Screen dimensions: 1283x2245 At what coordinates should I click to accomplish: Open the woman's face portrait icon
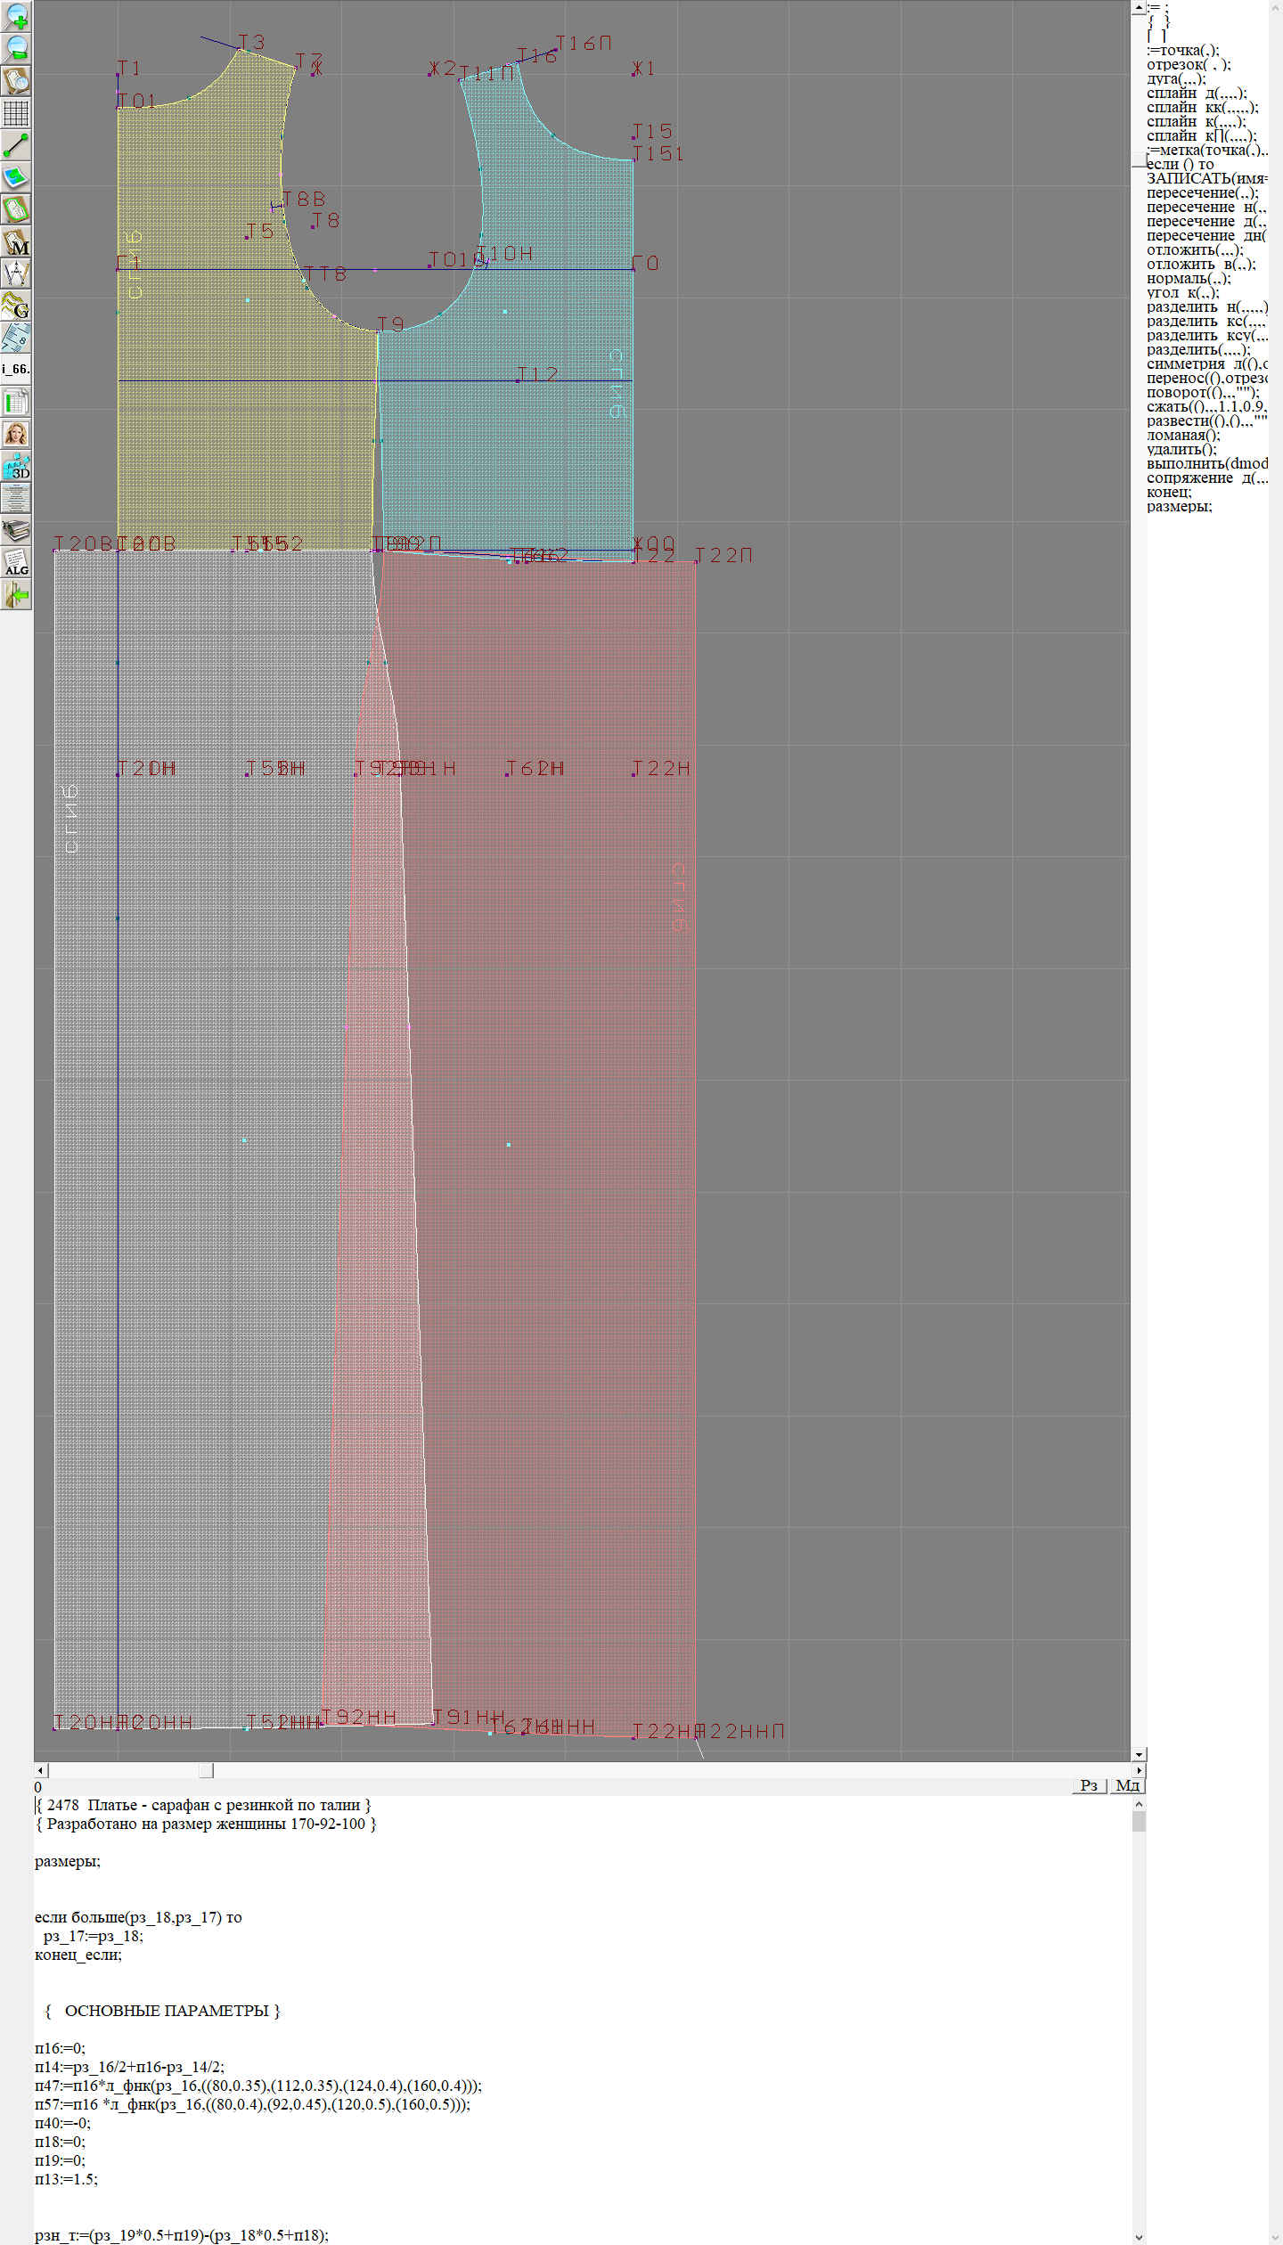(x=16, y=434)
